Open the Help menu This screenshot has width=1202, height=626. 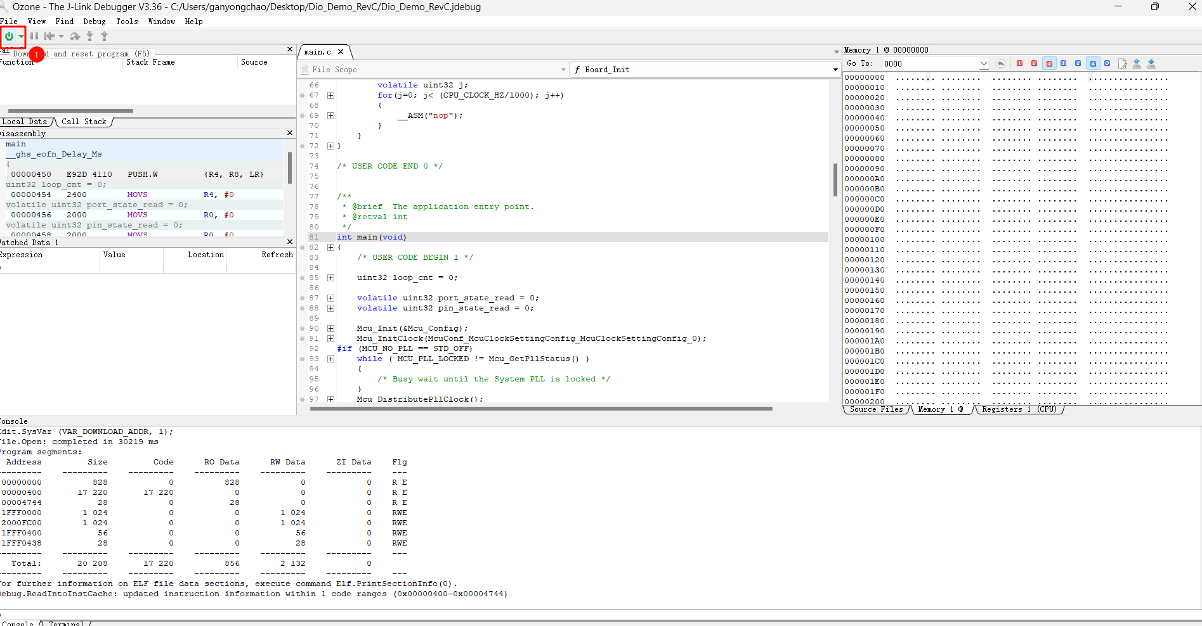pyautogui.click(x=193, y=22)
